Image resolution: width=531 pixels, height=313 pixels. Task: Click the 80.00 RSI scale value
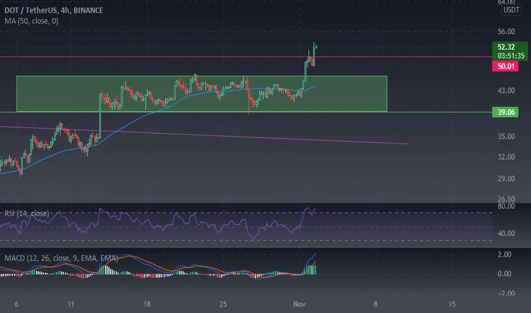pyautogui.click(x=506, y=206)
